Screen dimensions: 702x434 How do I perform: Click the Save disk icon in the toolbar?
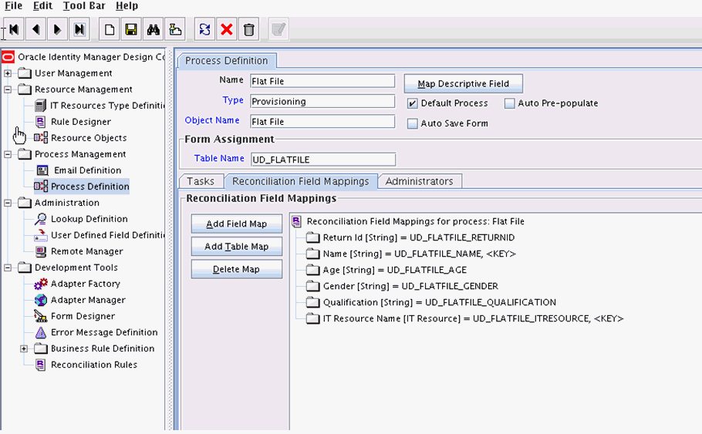tap(131, 29)
